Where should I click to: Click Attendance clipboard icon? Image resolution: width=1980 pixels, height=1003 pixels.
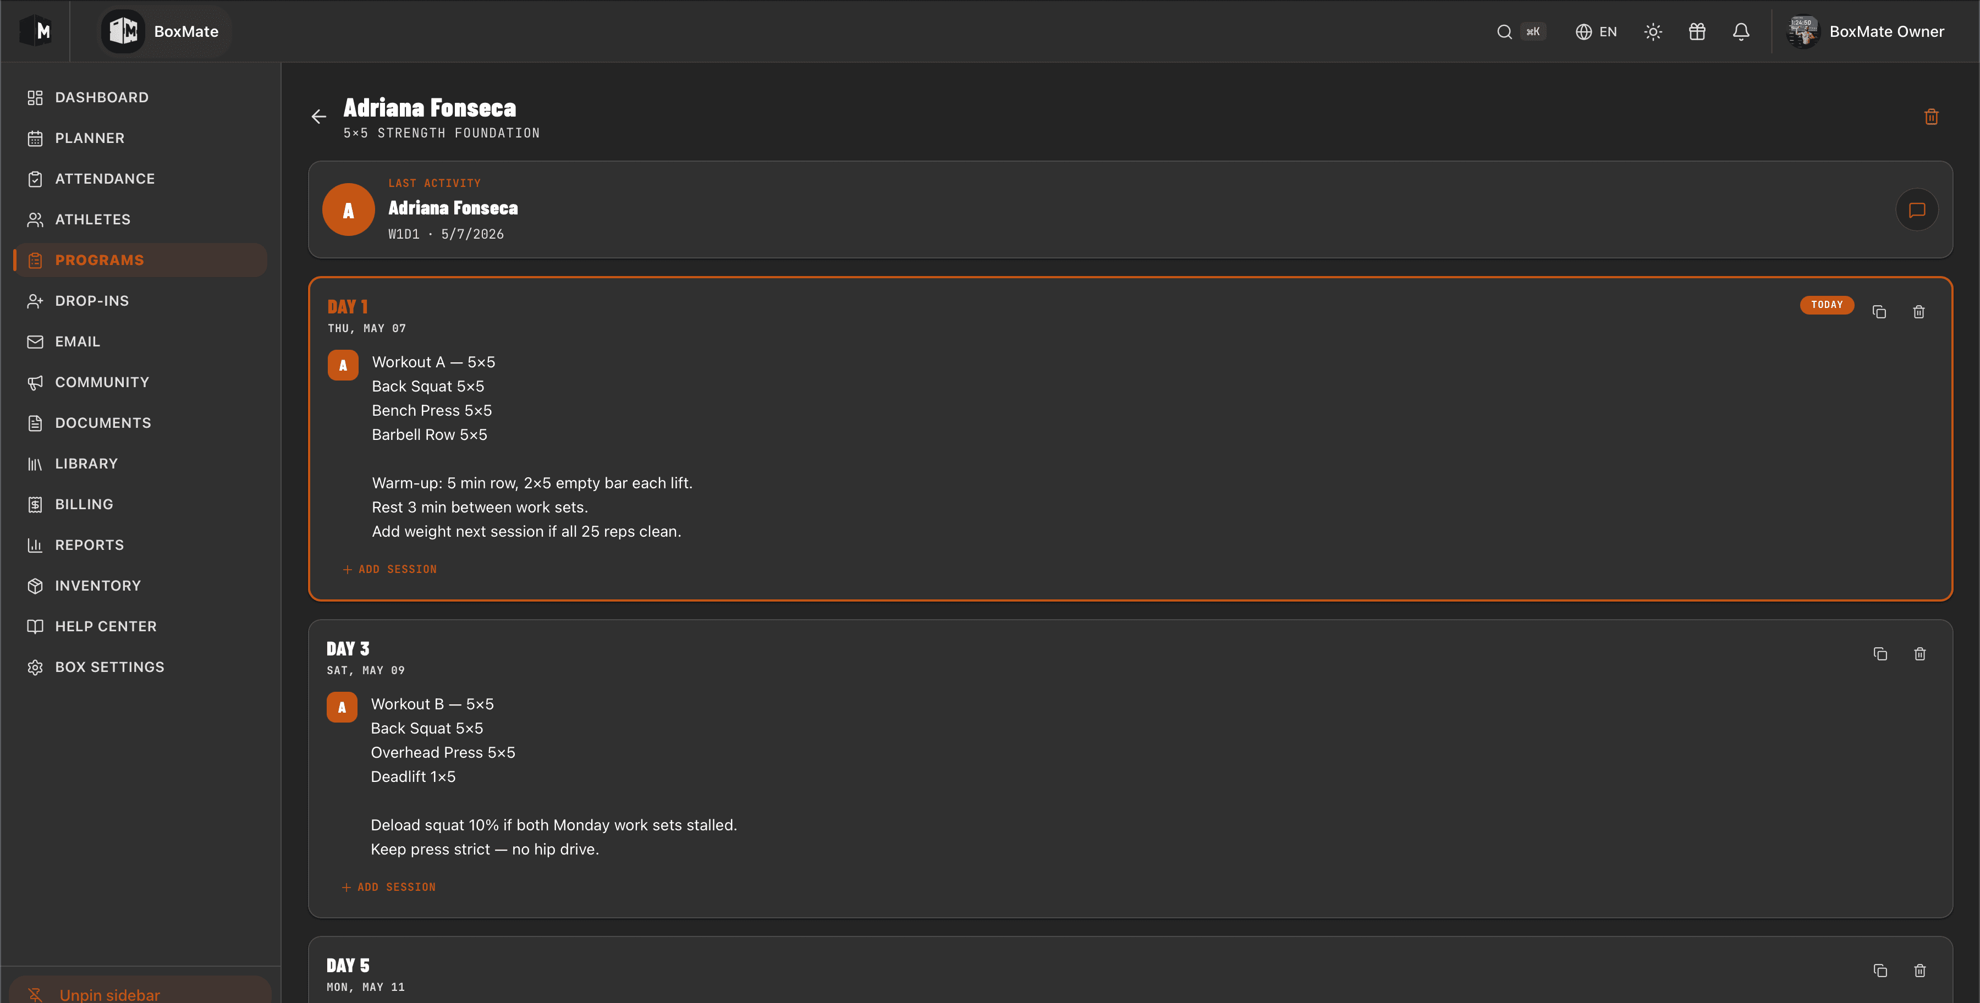click(x=35, y=179)
